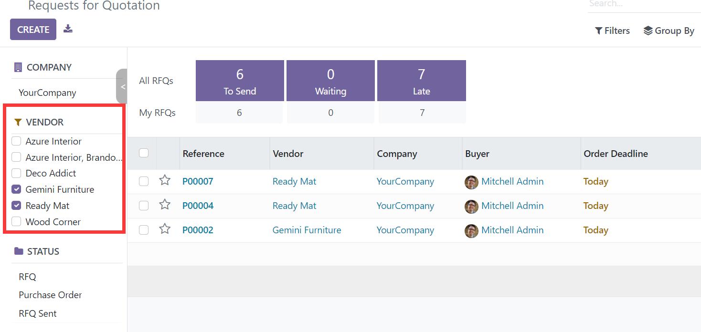Select the P00004 row checkbox
Screen dimensions: 701x332
(144, 206)
